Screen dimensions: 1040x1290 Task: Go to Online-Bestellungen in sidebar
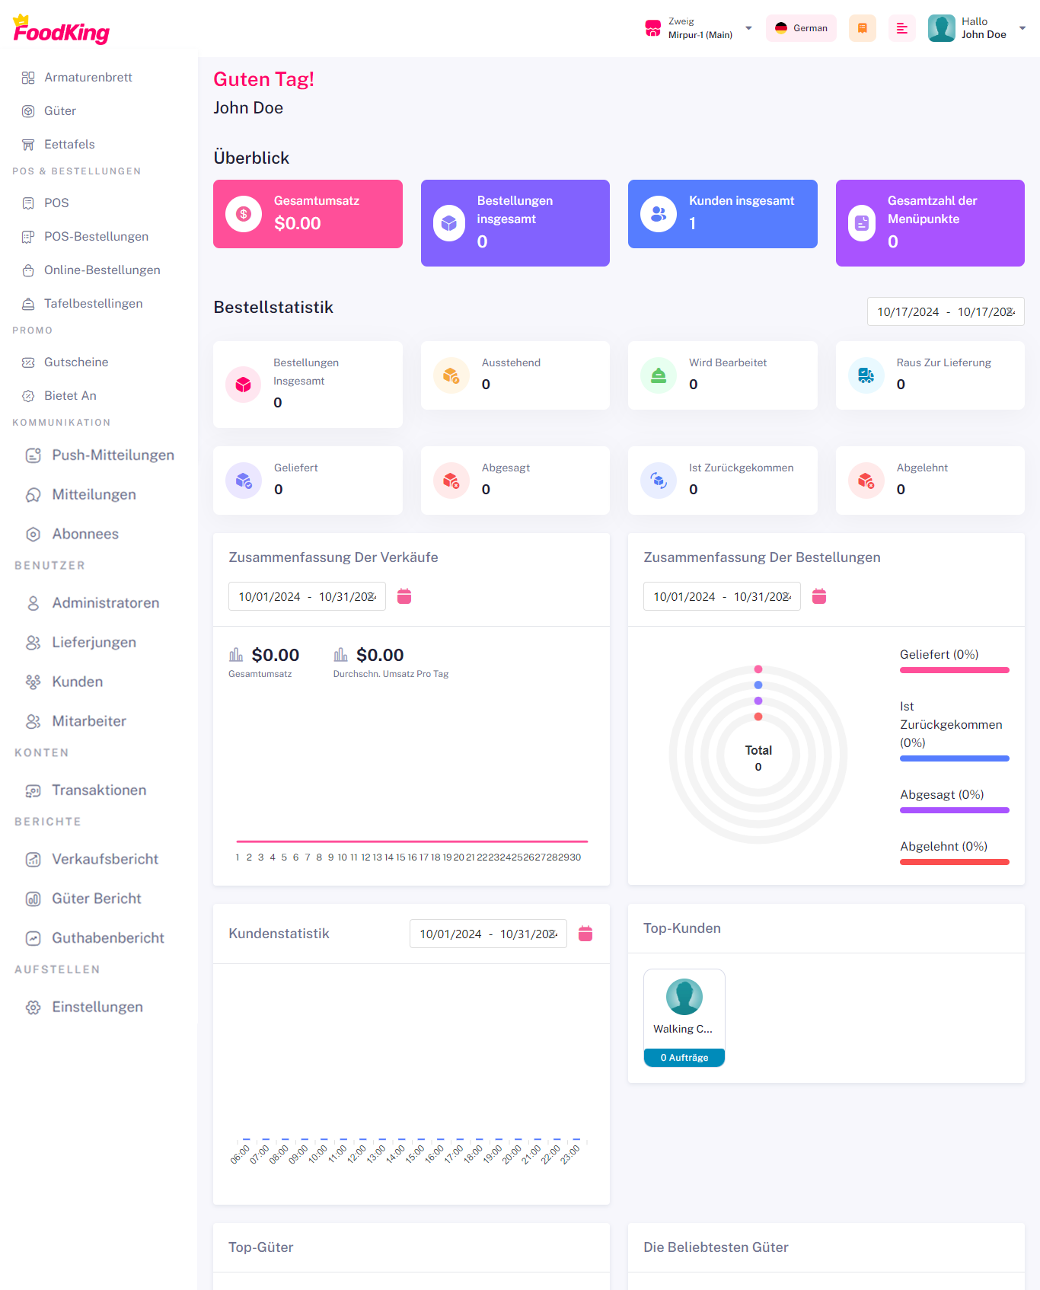(x=102, y=270)
